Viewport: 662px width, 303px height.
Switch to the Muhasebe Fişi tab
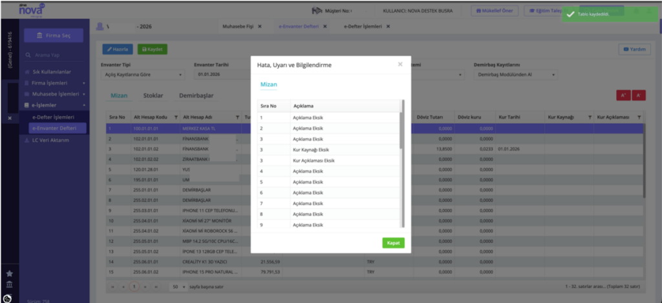click(238, 26)
